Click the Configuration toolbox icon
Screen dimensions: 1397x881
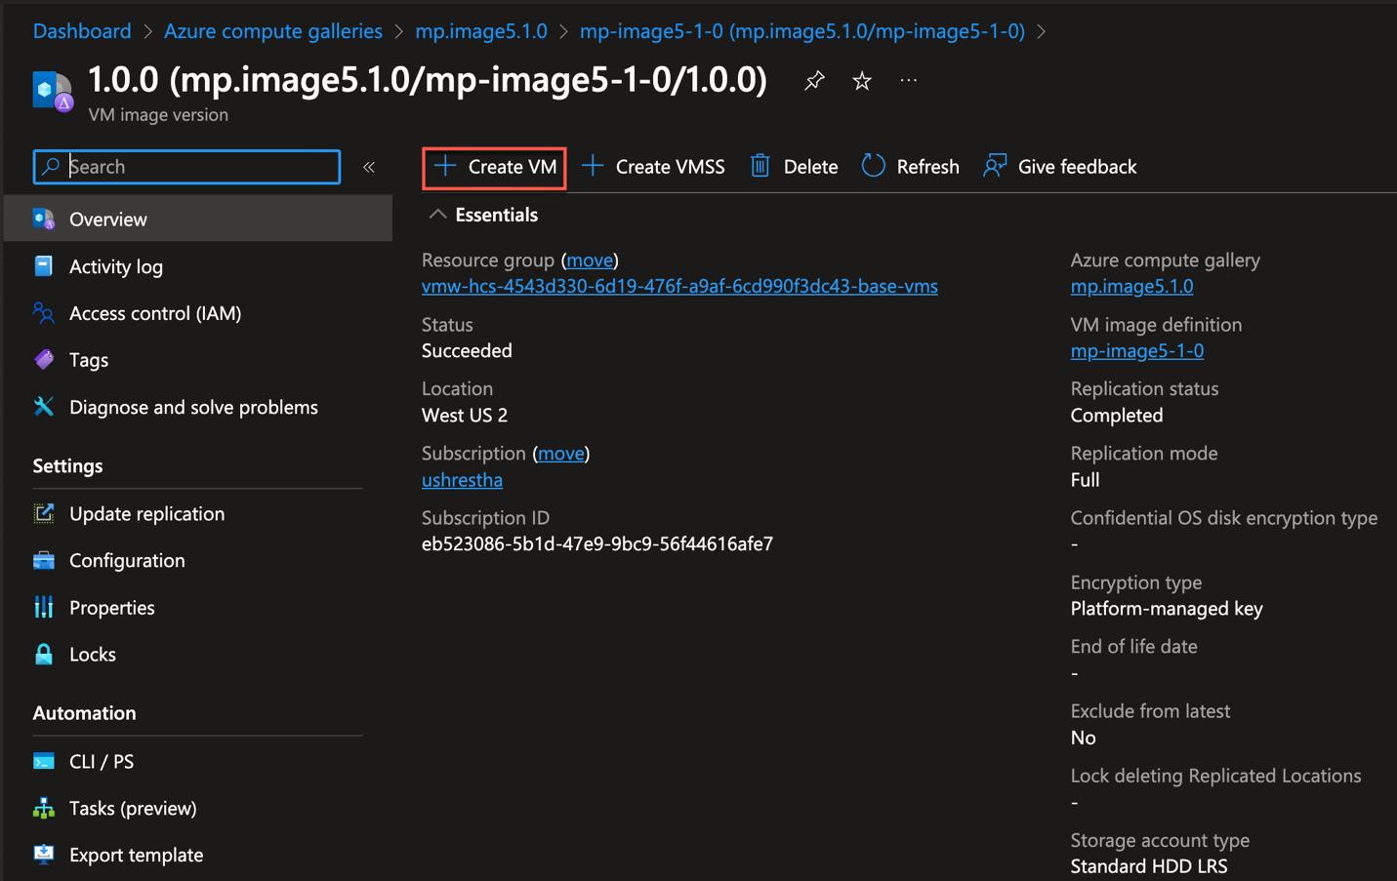point(44,560)
